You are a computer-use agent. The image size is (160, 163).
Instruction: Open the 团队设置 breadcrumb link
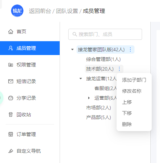(x=67, y=11)
